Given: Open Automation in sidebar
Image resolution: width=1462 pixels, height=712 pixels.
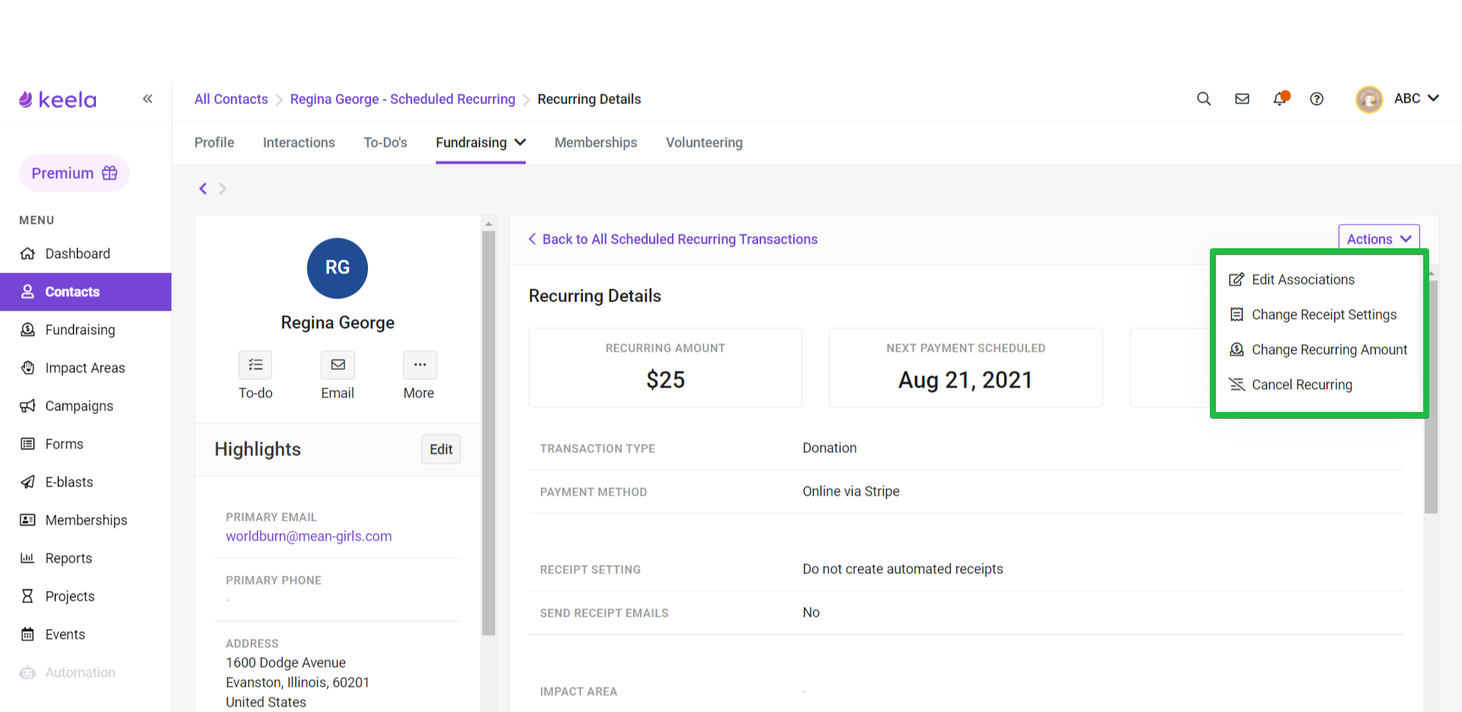Looking at the screenshot, I should (x=85, y=672).
